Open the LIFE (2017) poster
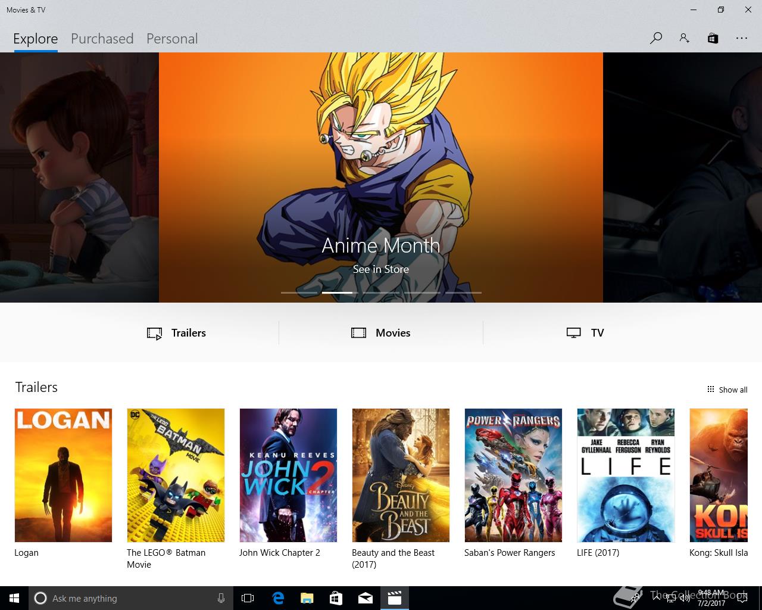Screen dimensions: 762x610 click(x=626, y=475)
